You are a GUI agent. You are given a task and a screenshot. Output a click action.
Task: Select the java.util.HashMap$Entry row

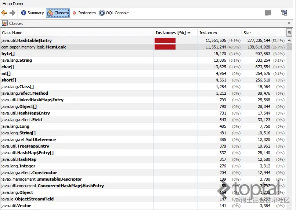coord(143,113)
